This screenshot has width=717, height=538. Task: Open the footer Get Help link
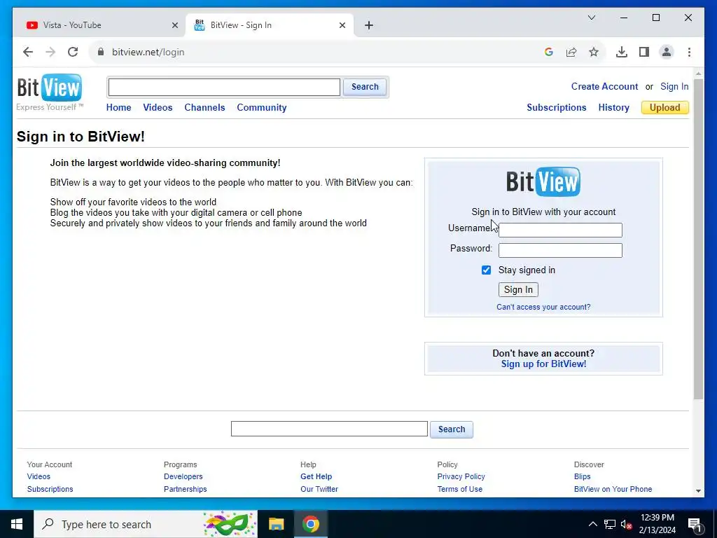tap(316, 476)
